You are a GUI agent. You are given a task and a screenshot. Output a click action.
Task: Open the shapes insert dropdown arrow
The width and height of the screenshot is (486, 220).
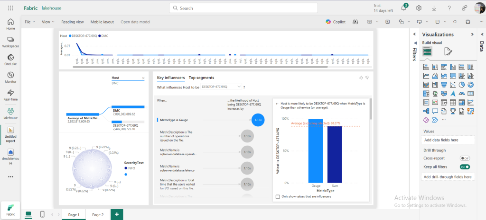(x=409, y=22)
